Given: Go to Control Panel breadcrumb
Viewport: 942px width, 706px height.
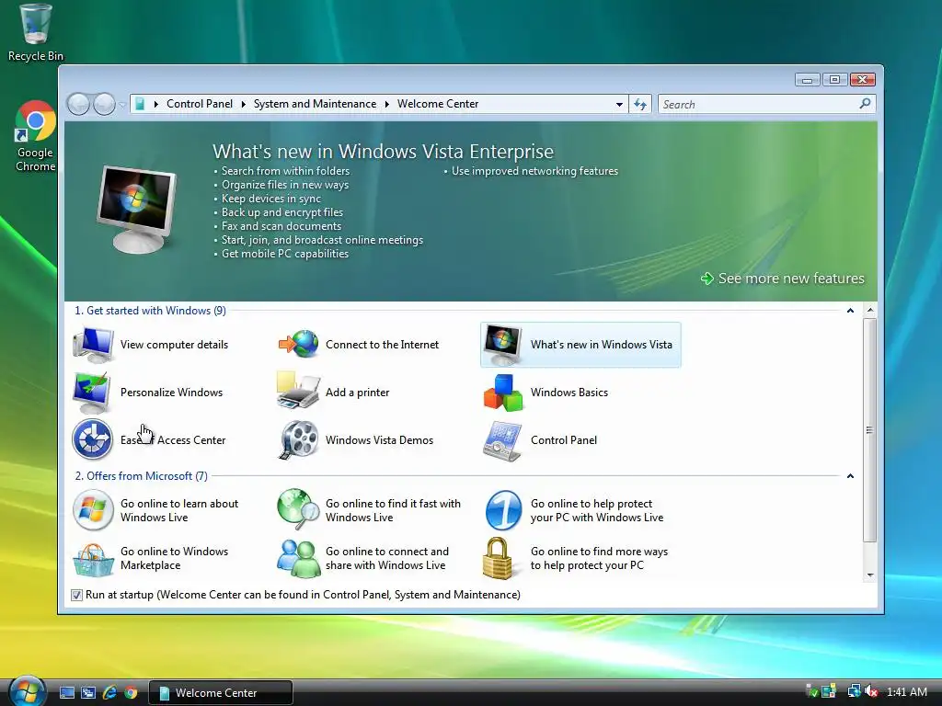Looking at the screenshot, I should (200, 104).
